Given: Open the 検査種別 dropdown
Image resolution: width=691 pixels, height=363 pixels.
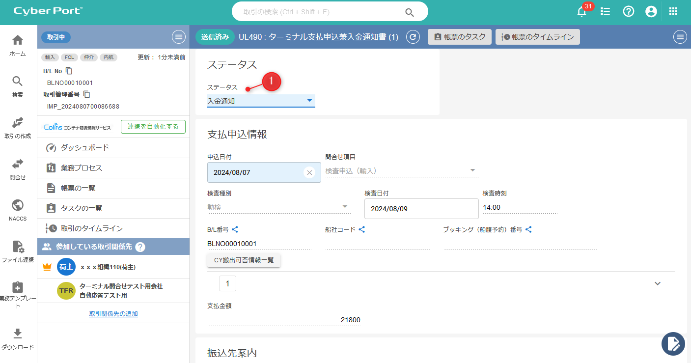Looking at the screenshot, I should 278,207.
